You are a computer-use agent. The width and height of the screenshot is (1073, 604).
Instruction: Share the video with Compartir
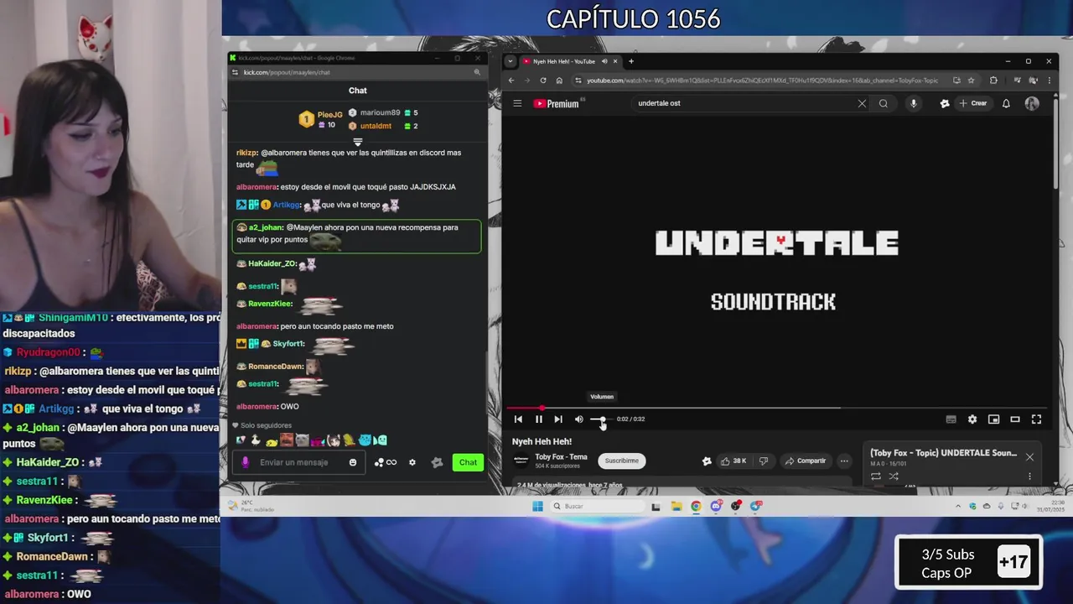806,461
